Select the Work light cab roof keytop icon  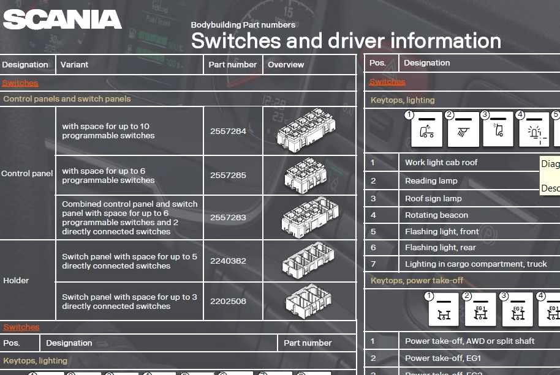tap(426, 129)
